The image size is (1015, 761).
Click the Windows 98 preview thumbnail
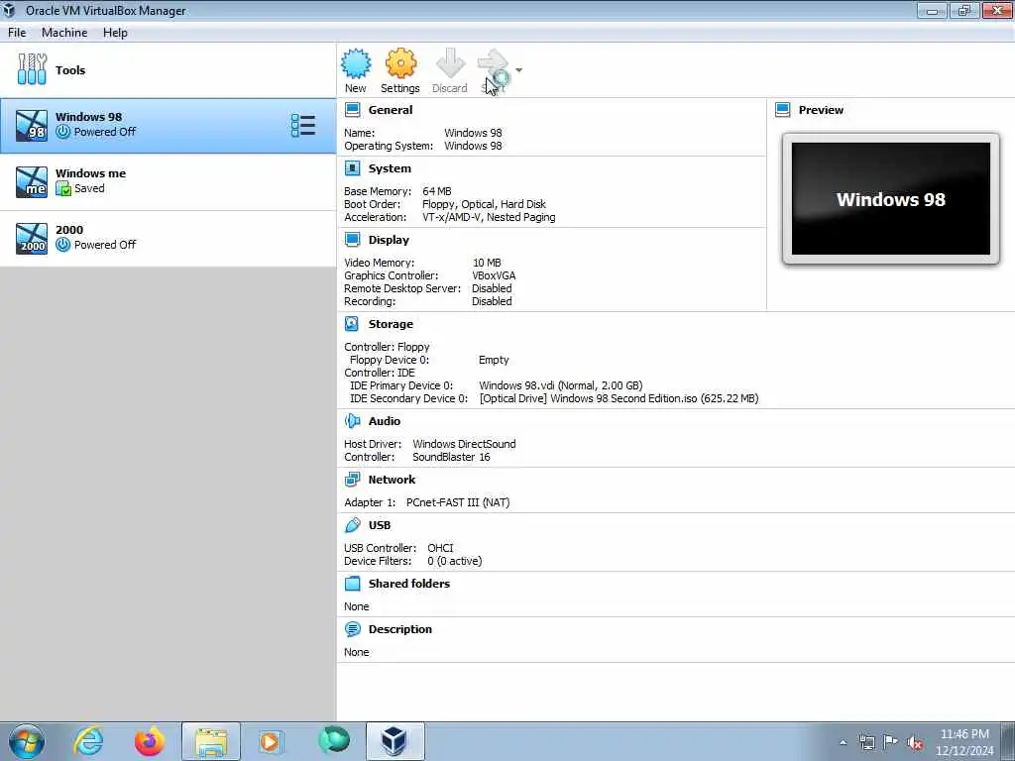pos(891,198)
